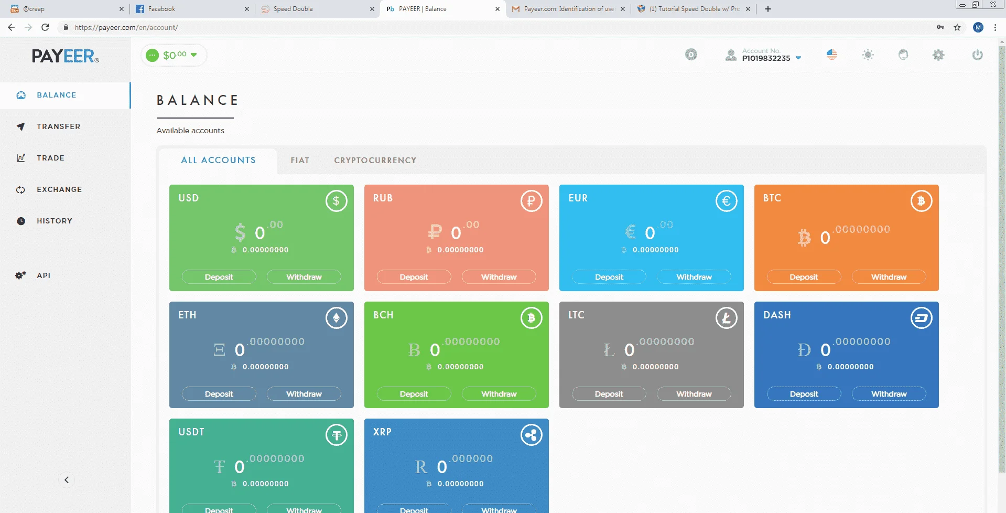
Task: Click the round notification counter icon
Action: click(x=691, y=55)
